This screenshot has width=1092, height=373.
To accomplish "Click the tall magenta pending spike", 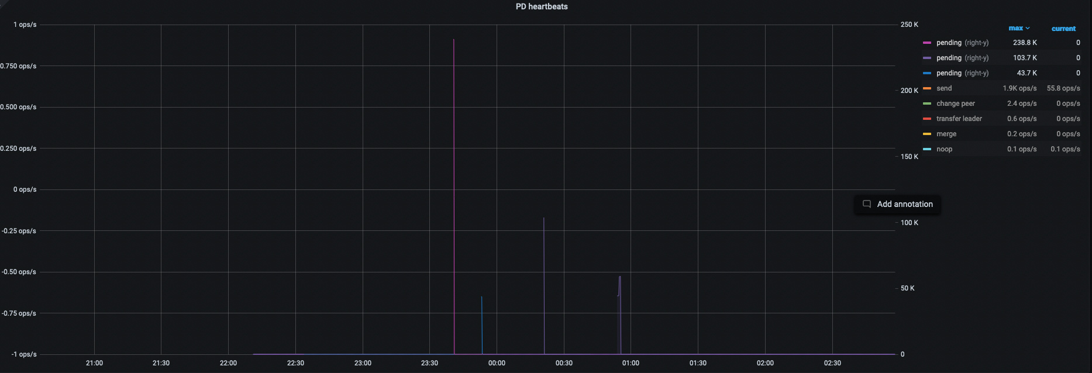I will click(x=454, y=196).
